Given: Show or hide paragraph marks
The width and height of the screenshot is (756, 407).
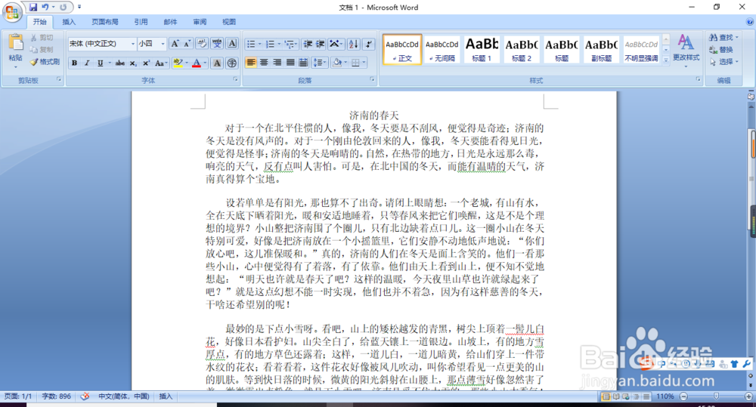Looking at the screenshot, I should pyautogui.click(x=369, y=44).
